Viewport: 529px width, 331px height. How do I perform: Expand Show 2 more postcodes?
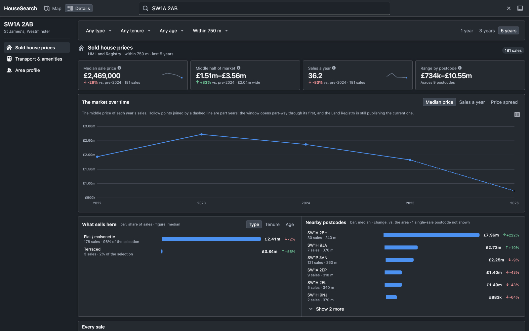coord(326,309)
